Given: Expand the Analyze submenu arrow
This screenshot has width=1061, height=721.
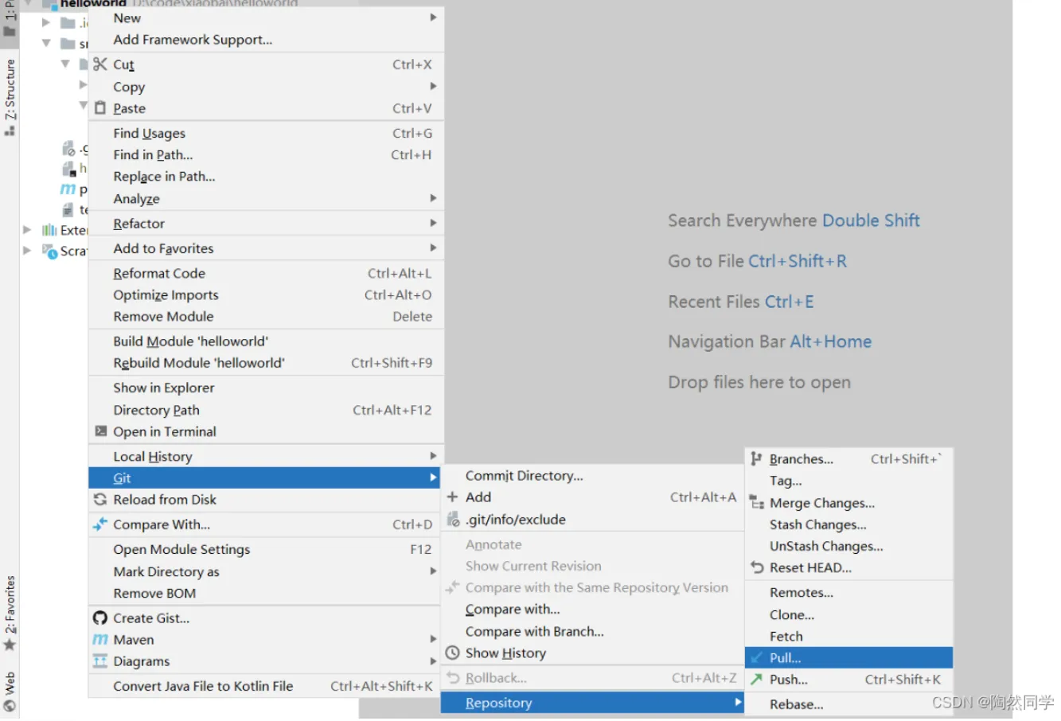Looking at the screenshot, I should [434, 198].
